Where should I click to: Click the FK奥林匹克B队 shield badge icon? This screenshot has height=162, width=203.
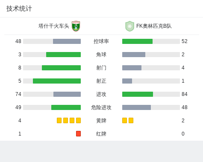point(129,26)
